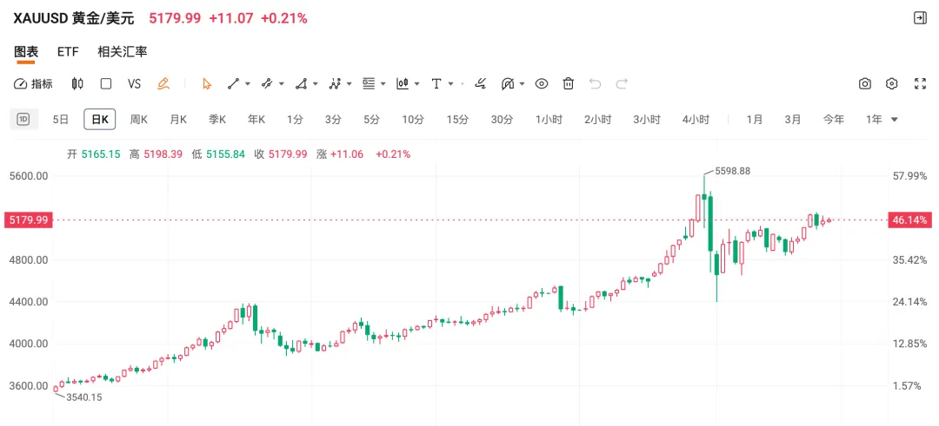The image size is (939, 426).
Task: Click the VS compare button
Action: pos(134,84)
